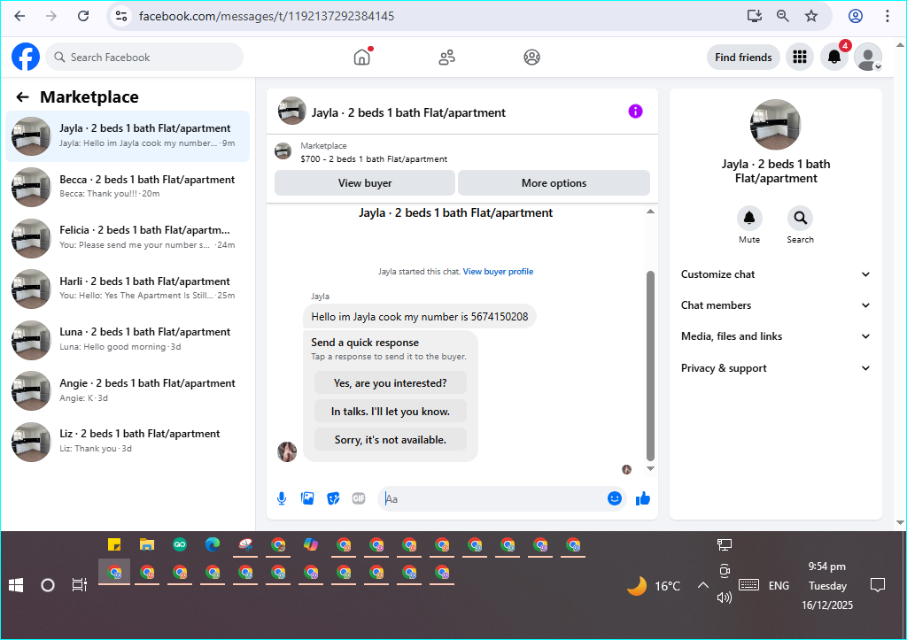
Task: Send a thumbs-up like
Action: point(643,498)
